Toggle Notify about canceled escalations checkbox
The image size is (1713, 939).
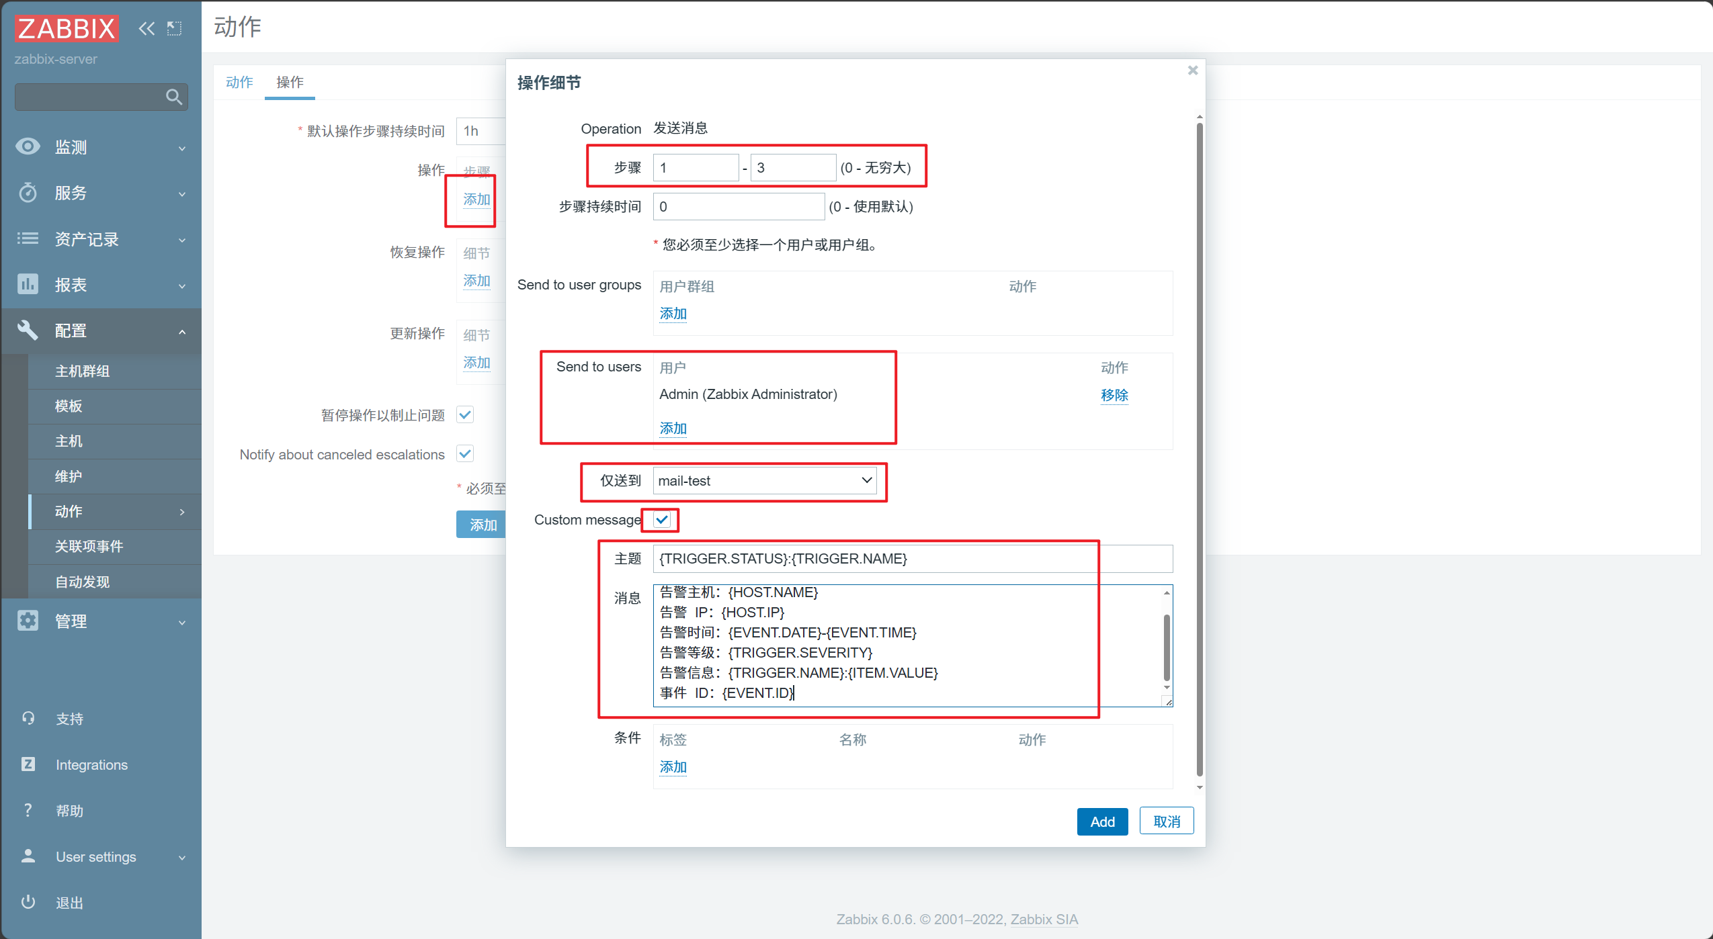coord(465,454)
